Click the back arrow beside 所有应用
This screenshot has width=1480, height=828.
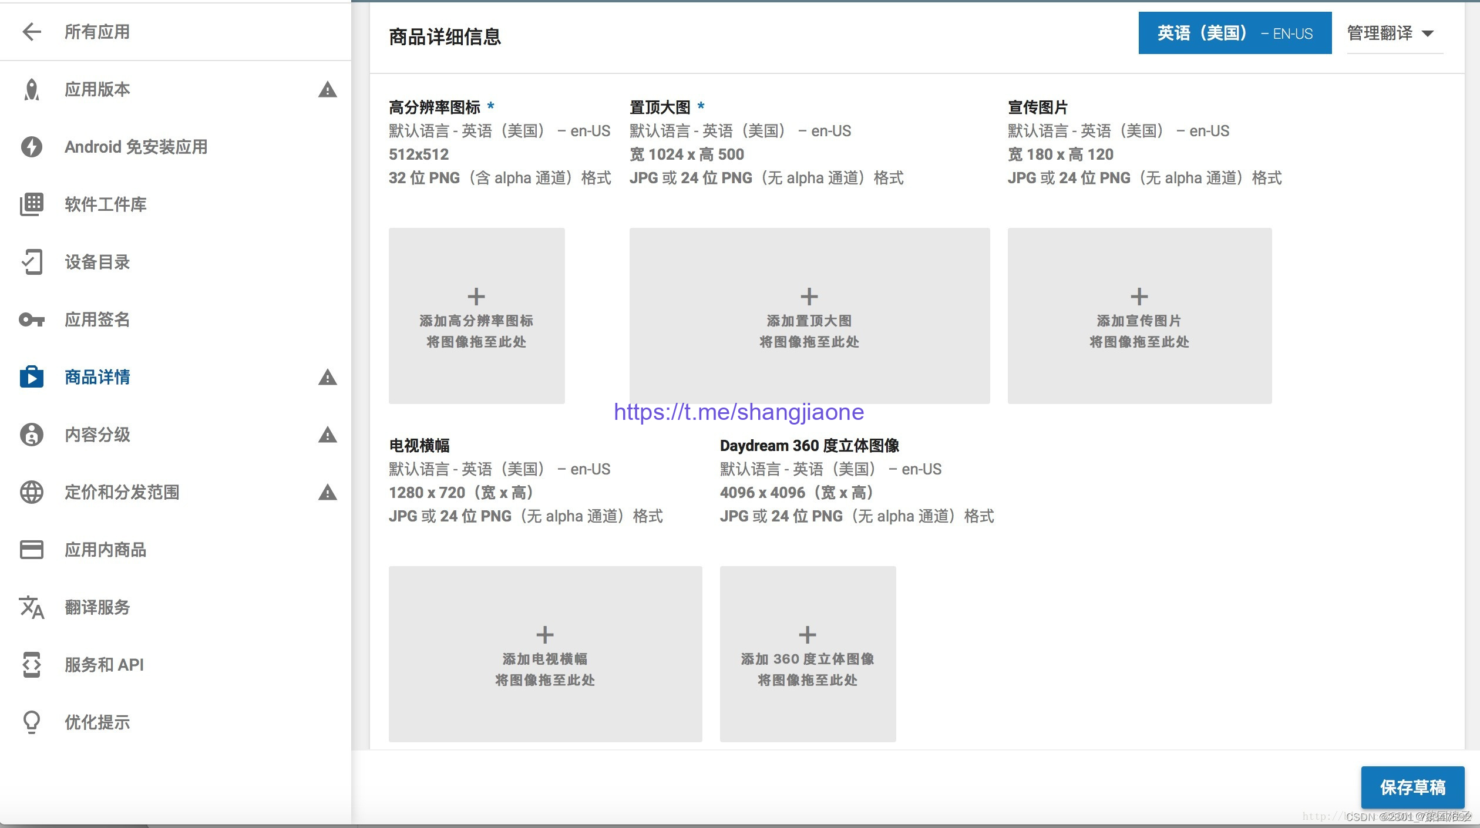32,32
